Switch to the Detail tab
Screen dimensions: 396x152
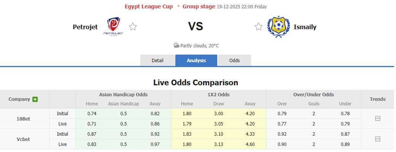click(157, 61)
